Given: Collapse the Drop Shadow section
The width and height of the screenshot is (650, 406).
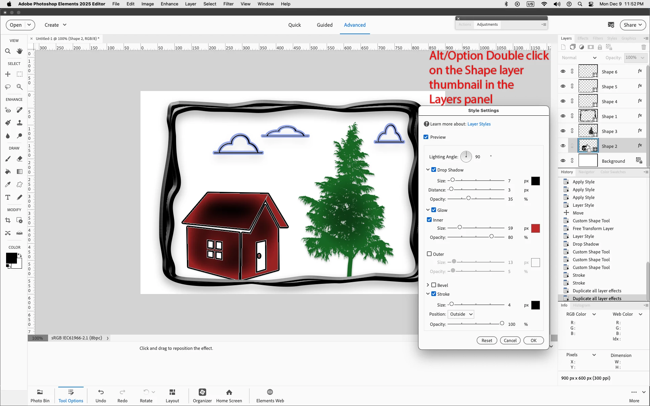Looking at the screenshot, I should pos(428,170).
